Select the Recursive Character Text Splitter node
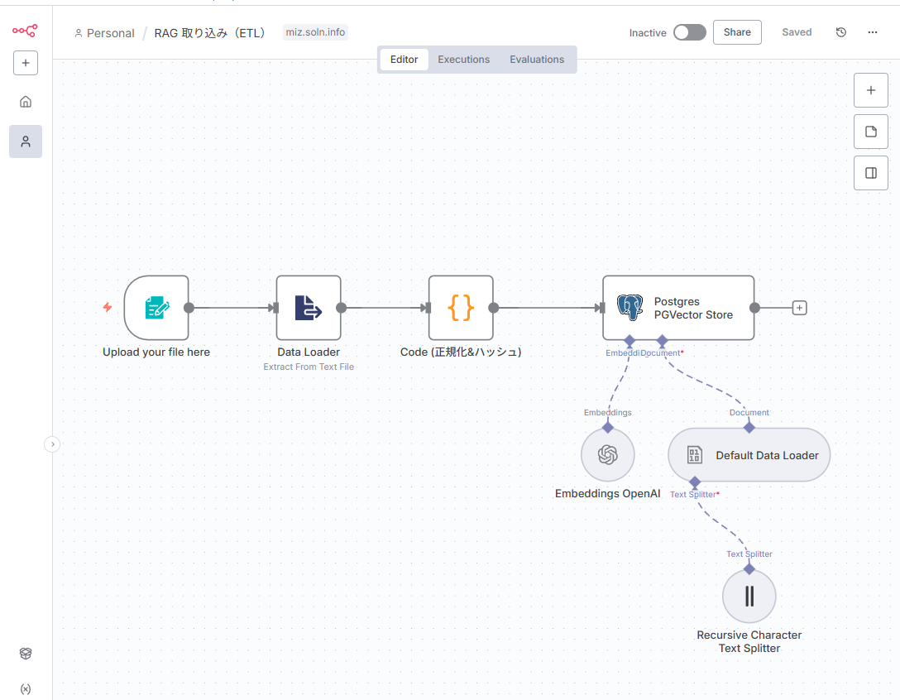Image resolution: width=900 pixels, height=700 pixels. tap(749, 596)
